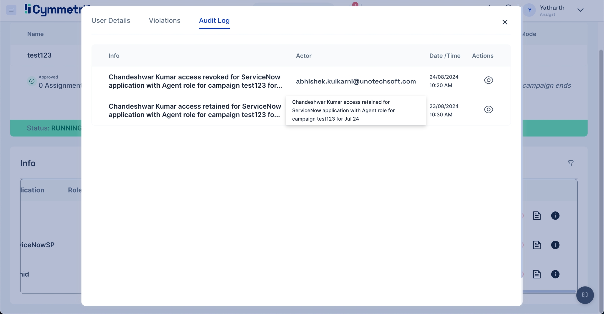604x314 pixels.
Task: Click abhishek.kulkarni@unotechsoft.com actor email
Action: point(356,81)
